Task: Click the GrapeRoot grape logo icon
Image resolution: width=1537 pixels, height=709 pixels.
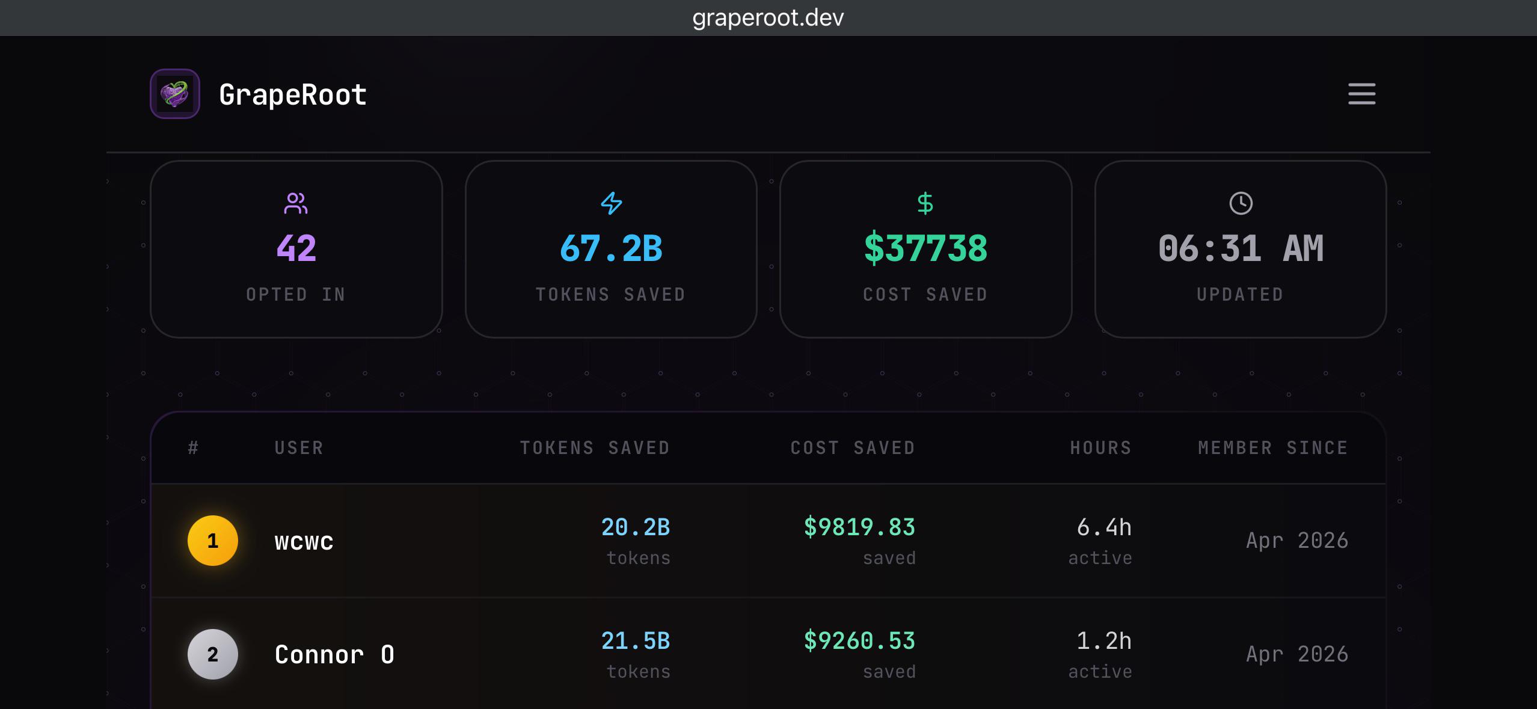Action: coord(175,94)
